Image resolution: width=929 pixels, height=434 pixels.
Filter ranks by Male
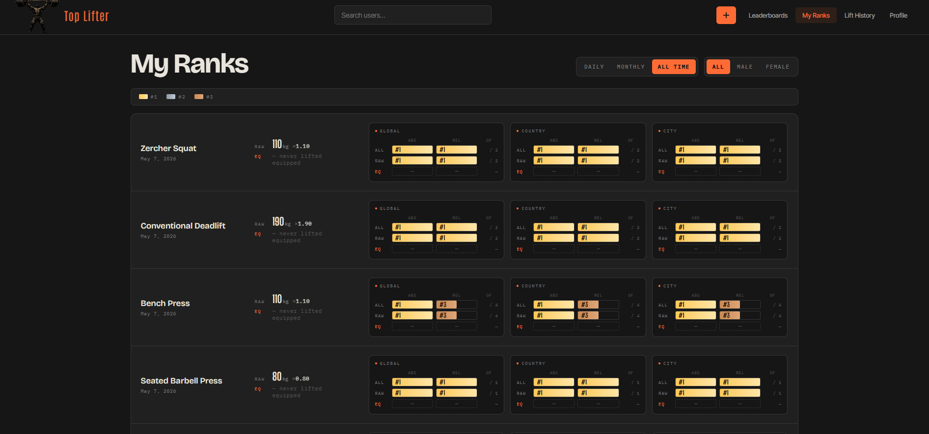pyautogui.click(x=744, y=67)
